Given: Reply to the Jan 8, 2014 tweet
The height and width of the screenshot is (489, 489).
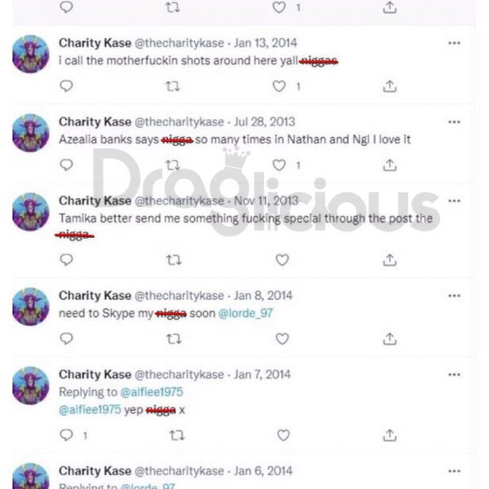Looking at the screenshot, I should pyautogui.click(x=66, y=339).
